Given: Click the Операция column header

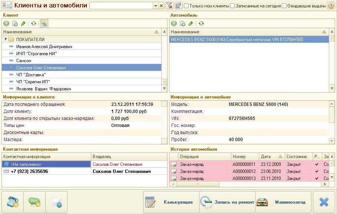Looking at the screenshot, I should click(204, 157).
